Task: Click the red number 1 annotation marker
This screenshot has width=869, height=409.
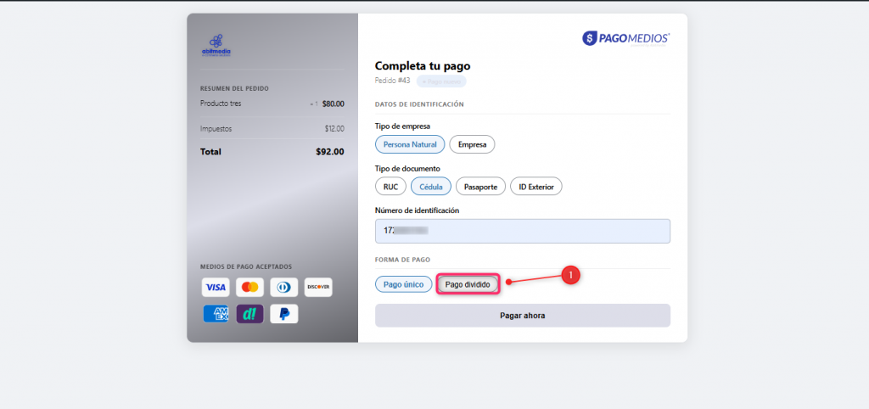Action: tap(571, 275)
